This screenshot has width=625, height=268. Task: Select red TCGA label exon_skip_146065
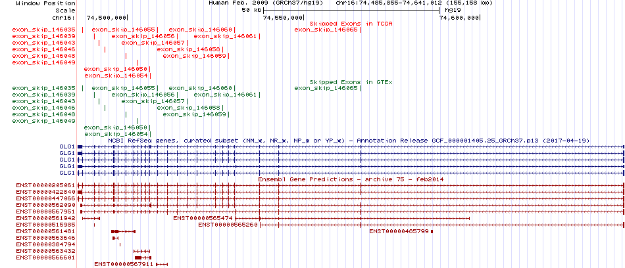pyautogui.click(x=326, y=30)
